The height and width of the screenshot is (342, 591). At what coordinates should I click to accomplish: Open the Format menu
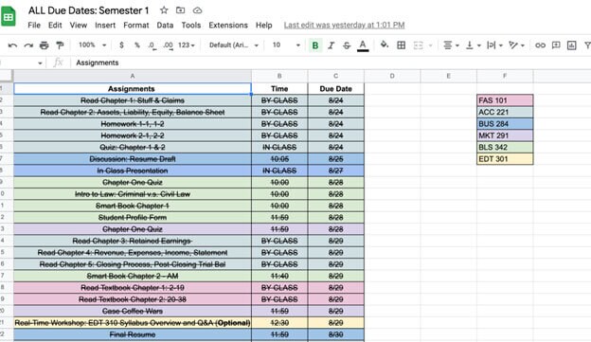[136, 26]
